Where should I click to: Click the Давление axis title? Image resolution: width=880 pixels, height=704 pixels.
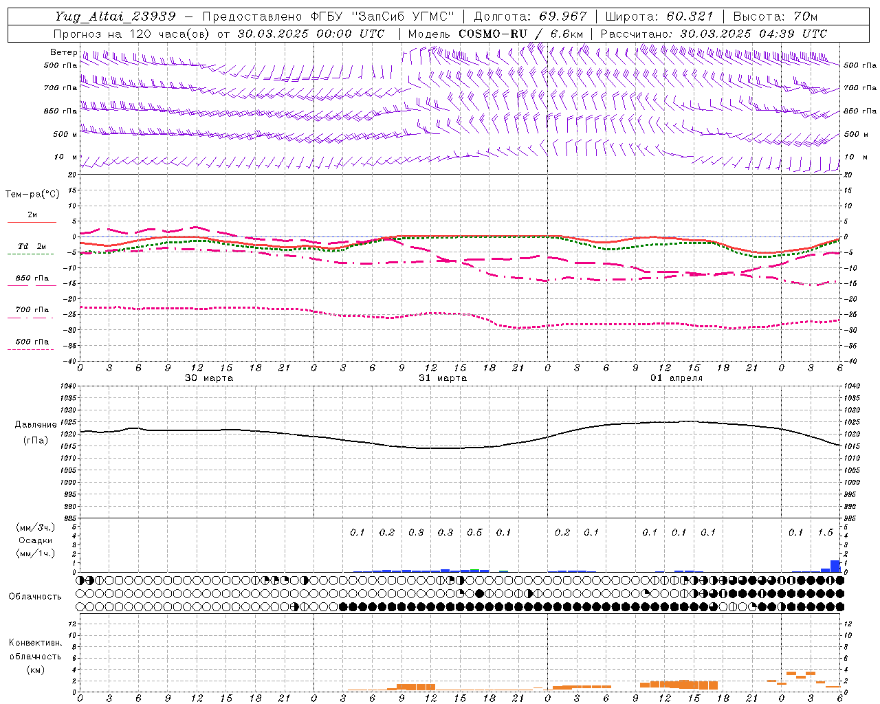tap(36, 425)
